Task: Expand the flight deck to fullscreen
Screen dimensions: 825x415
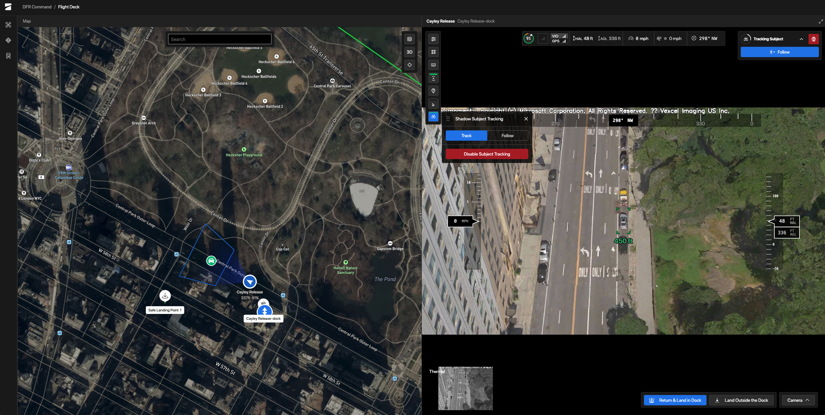Action: tap(820, 21)
